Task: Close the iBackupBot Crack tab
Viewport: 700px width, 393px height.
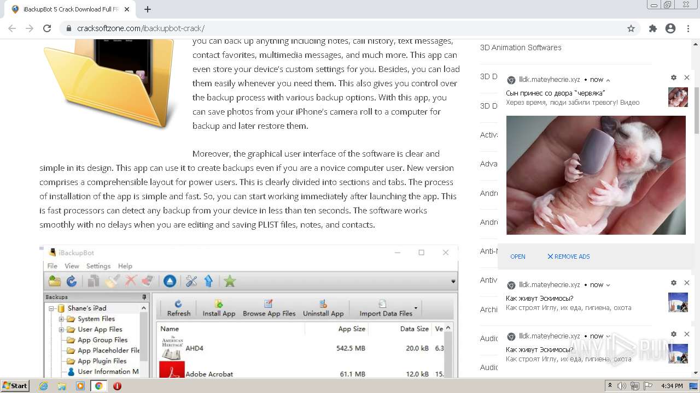Action: 127,9
